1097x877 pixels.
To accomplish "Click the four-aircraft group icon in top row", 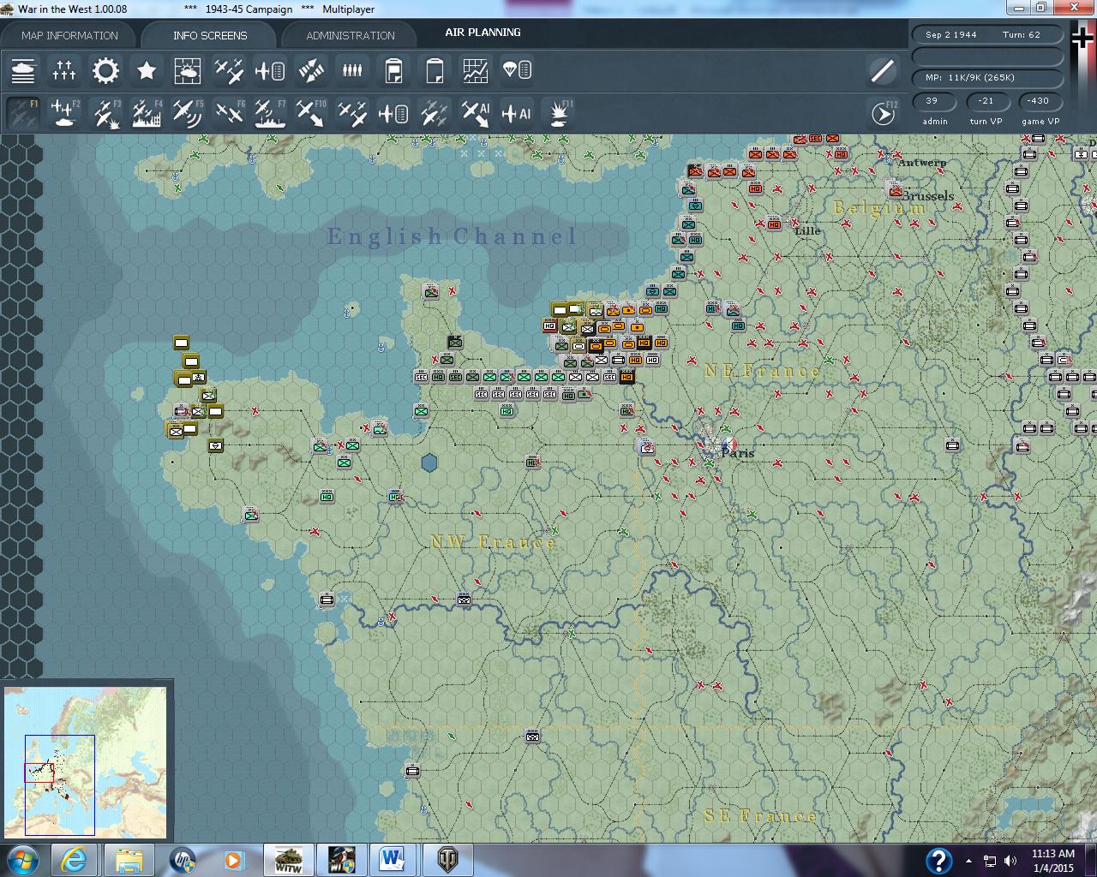I will tap(229, 70).
